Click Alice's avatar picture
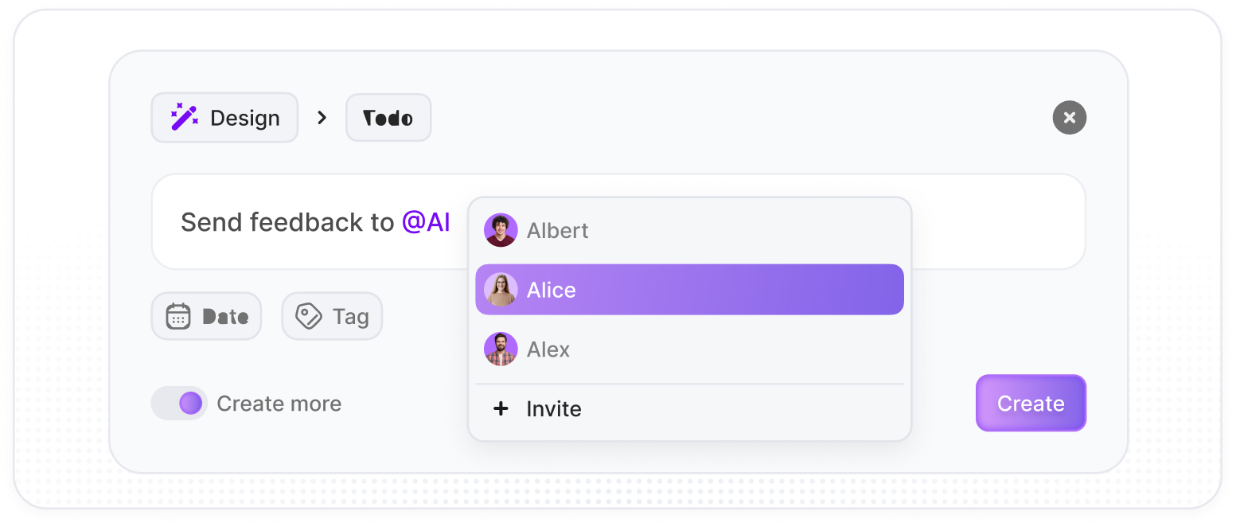The width and height of the screenshot is (1236, 527). (x=501, y=290)
